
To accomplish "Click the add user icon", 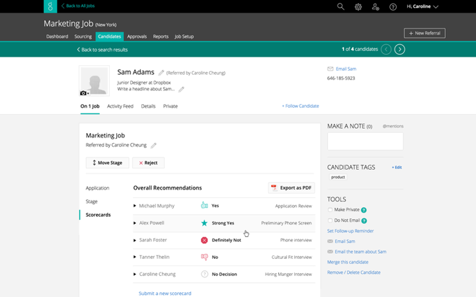I will tap(376, 7).
